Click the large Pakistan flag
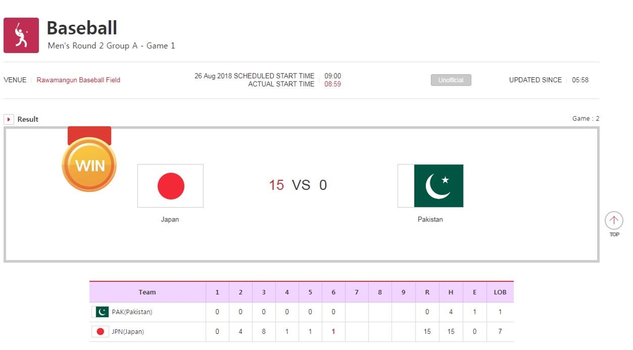 431,186
